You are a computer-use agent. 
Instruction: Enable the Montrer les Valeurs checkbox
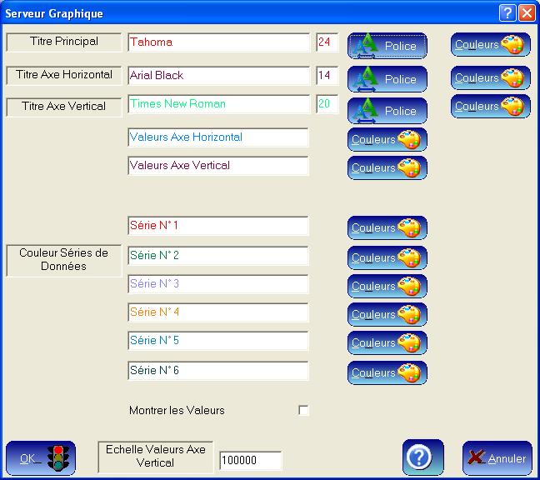coord(303,410)
